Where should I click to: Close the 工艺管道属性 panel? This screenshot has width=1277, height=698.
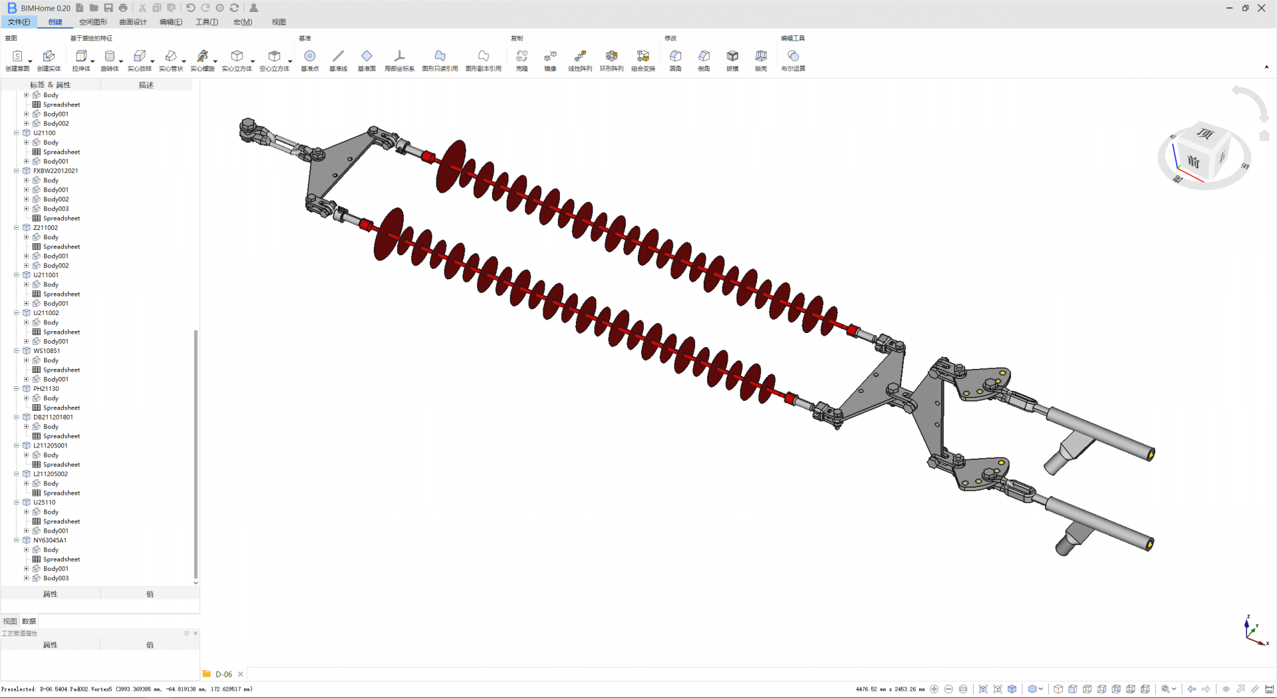tap(196, 634)
